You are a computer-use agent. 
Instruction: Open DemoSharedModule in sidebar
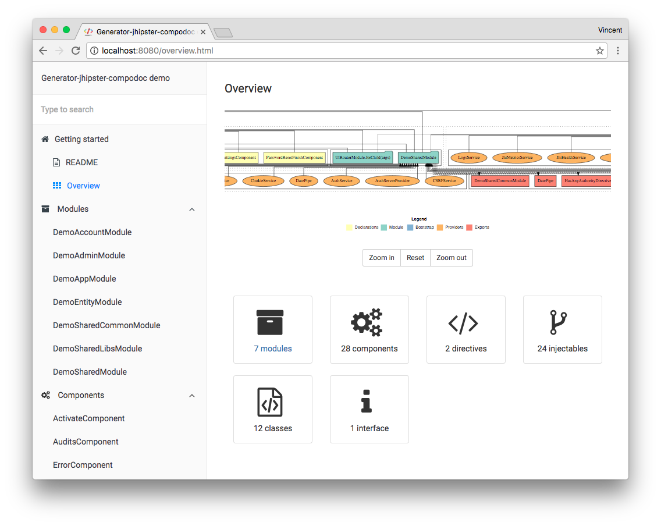pyautogui.click(x=90, y=372)
